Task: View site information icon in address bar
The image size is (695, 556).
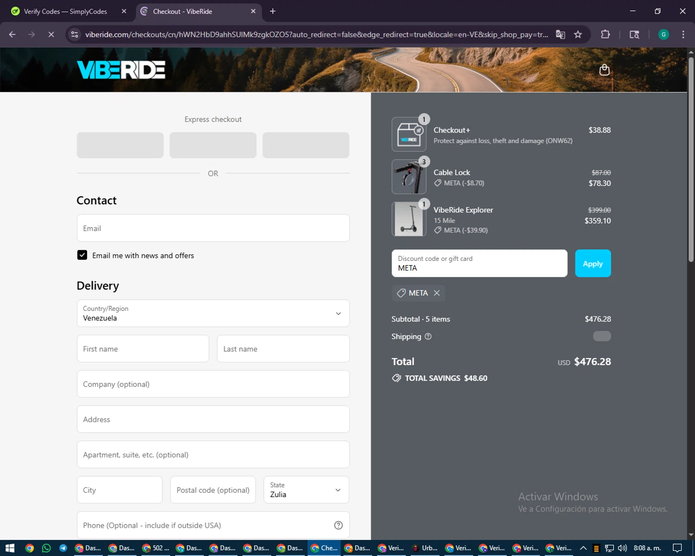Action: tap(75, 34)
